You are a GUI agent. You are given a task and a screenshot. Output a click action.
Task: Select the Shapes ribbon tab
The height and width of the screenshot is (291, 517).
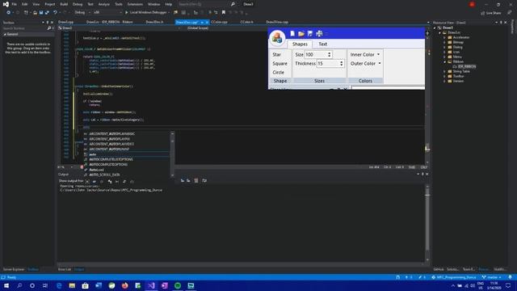(x=300, y=44)
